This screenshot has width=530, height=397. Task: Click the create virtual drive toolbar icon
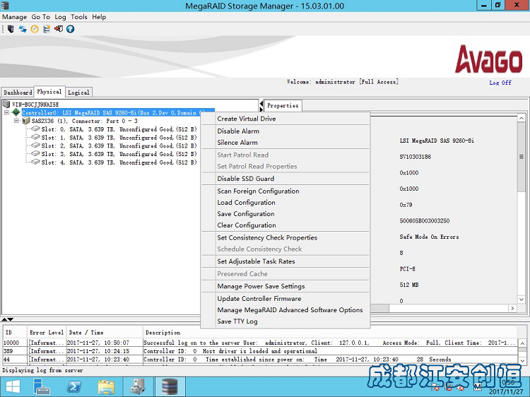click(x=47, y=29)
